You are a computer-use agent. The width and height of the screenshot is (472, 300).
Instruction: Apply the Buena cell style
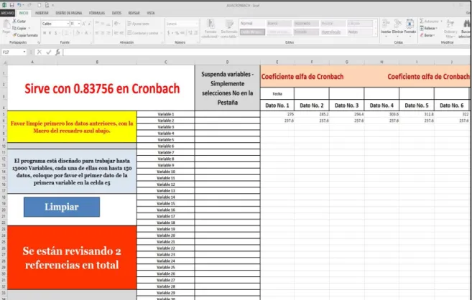pyautogui.click(x=279, y=24)
